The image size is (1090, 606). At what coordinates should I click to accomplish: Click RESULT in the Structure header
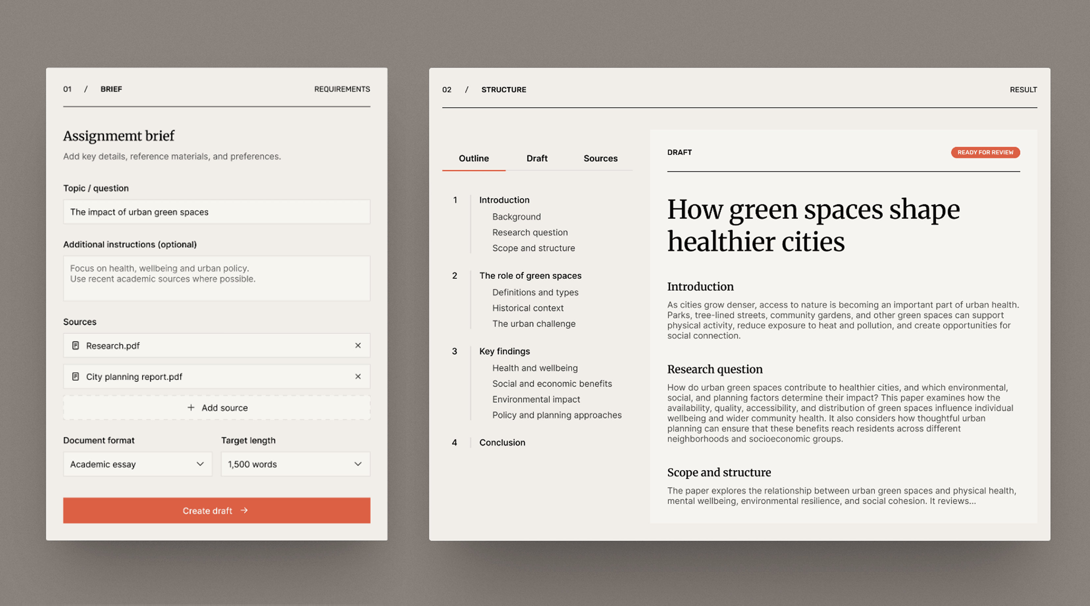1023,90
